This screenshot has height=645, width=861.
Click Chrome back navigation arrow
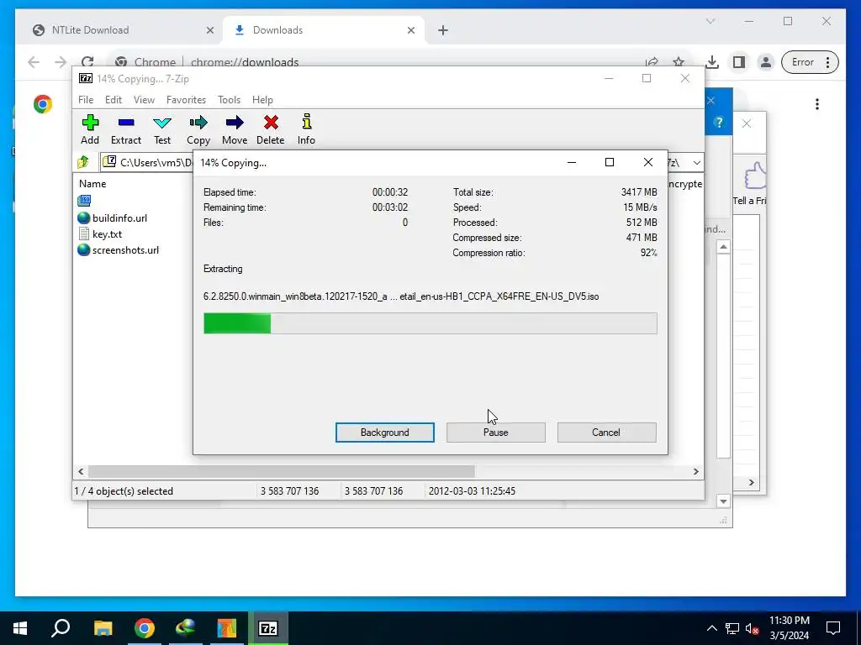(x=34, y=62)
